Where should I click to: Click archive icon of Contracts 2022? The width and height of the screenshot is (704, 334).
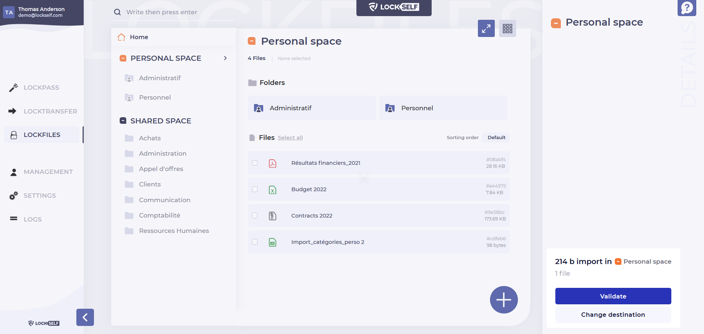[272, 216]
